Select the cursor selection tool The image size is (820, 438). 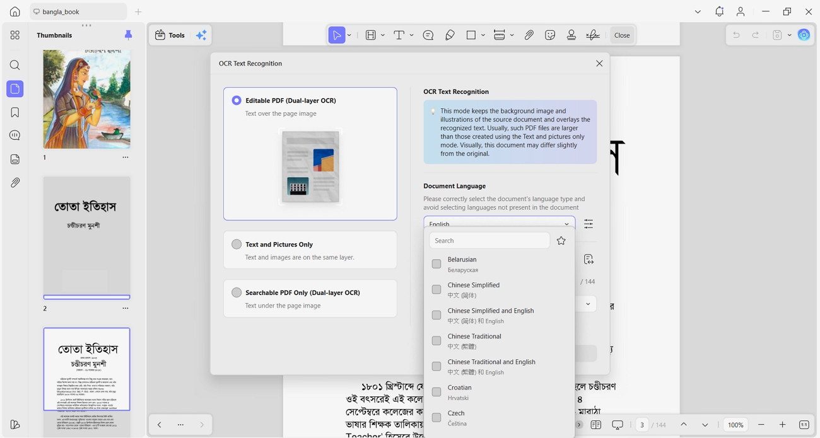[x=337, y=35]
